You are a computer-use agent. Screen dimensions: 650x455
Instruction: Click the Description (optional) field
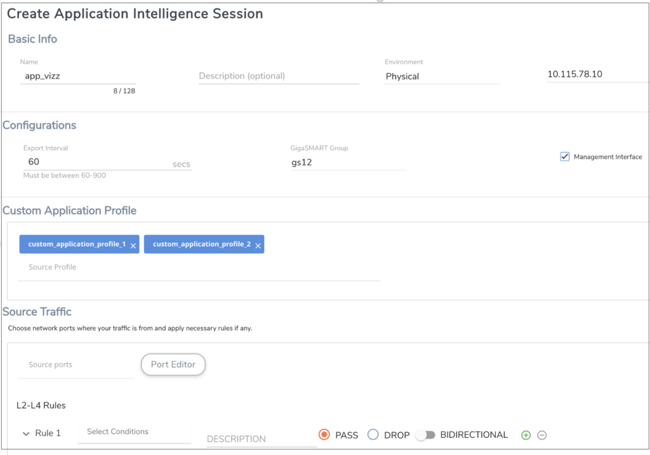click(279, 76)
